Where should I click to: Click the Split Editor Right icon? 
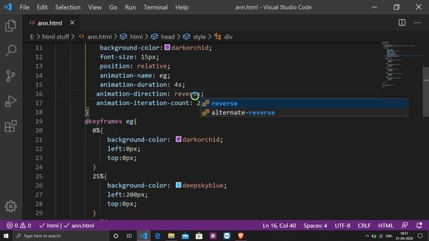(402, 23)
